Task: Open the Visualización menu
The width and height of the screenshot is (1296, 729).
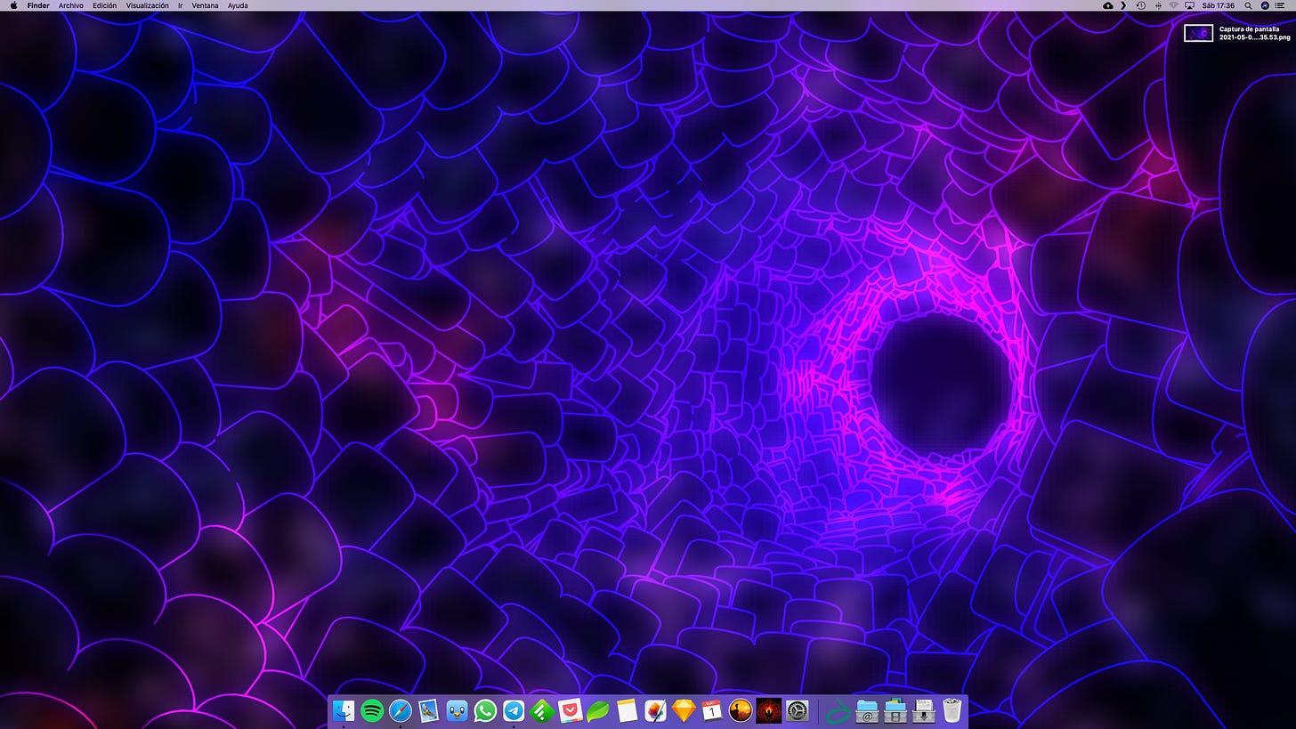Action: point(148,5)
